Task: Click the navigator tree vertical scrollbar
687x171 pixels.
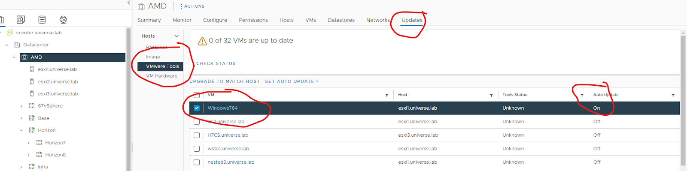Action: coord(128,99)
